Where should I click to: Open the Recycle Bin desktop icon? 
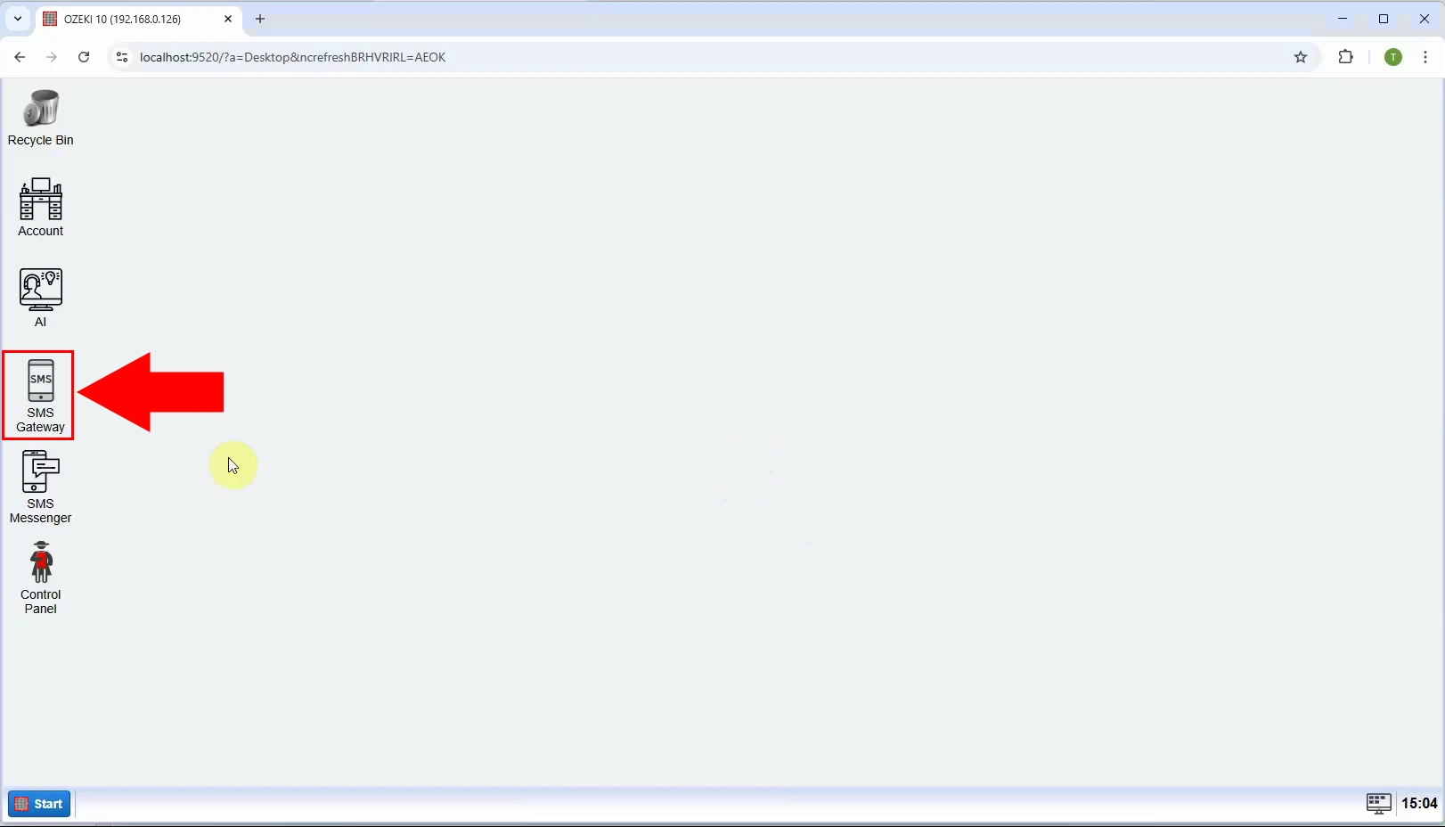40,118
